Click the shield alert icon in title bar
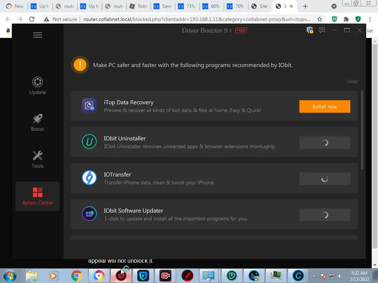This screenshot has height=283, width=378. pyautogui.click(x=310, y=30)
